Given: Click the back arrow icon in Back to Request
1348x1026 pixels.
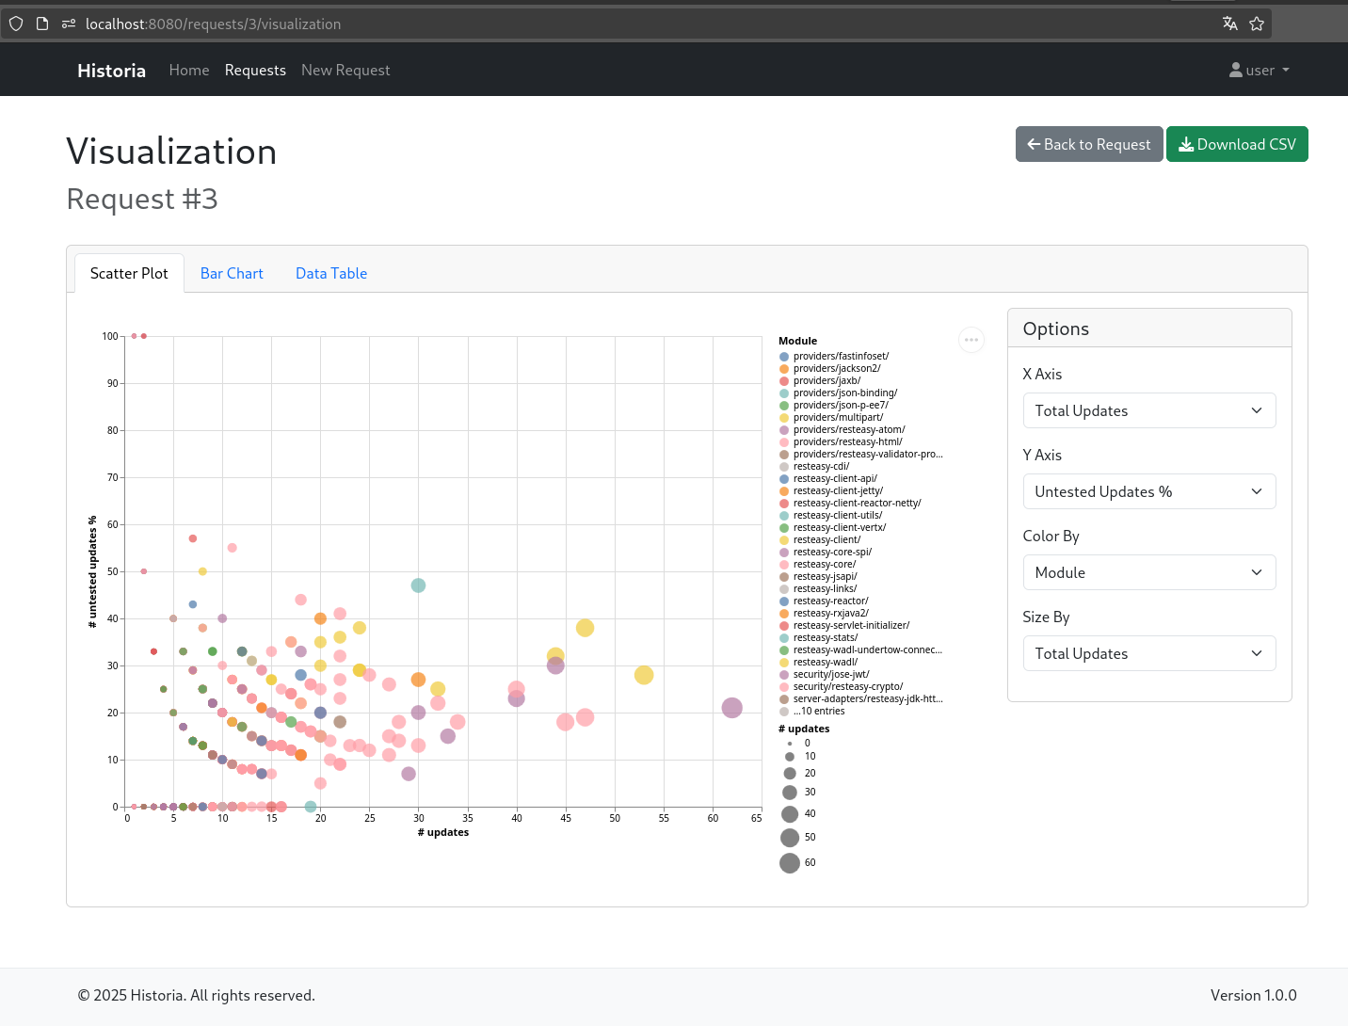Looking at the screenshot, I should click(x=1033, y=144).
